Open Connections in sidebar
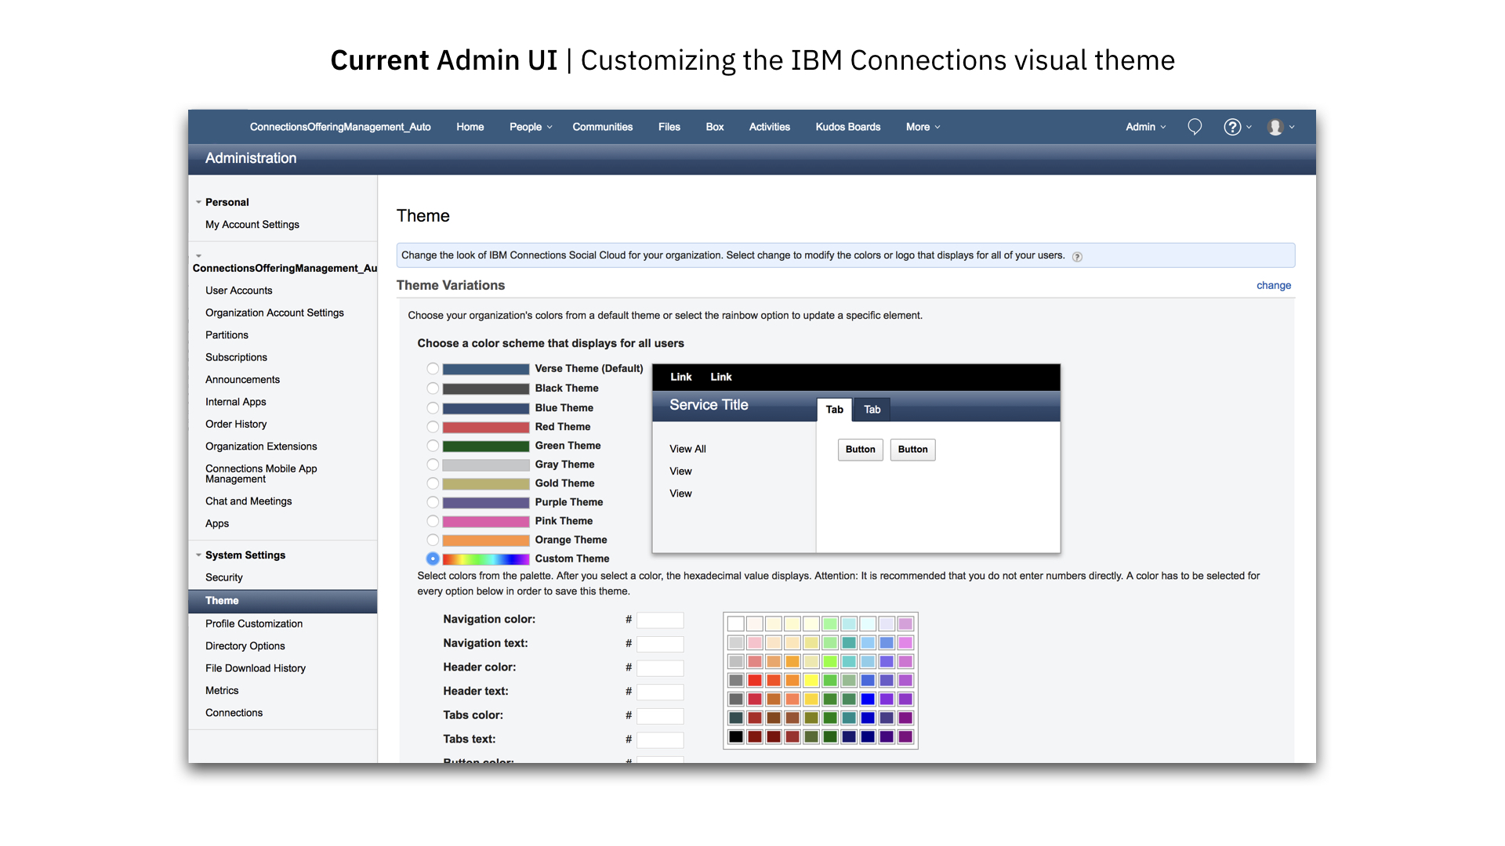This screenshot has width=1505, height=846. pos(234,713)
